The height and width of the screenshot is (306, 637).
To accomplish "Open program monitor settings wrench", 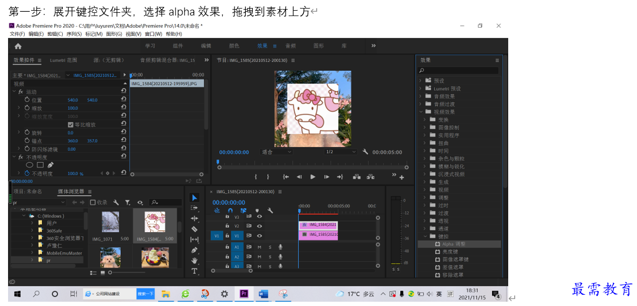I will pyautogui.click(x=365, y=152).
